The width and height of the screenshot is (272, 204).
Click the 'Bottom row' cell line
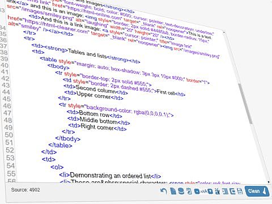tap(95, 113)
